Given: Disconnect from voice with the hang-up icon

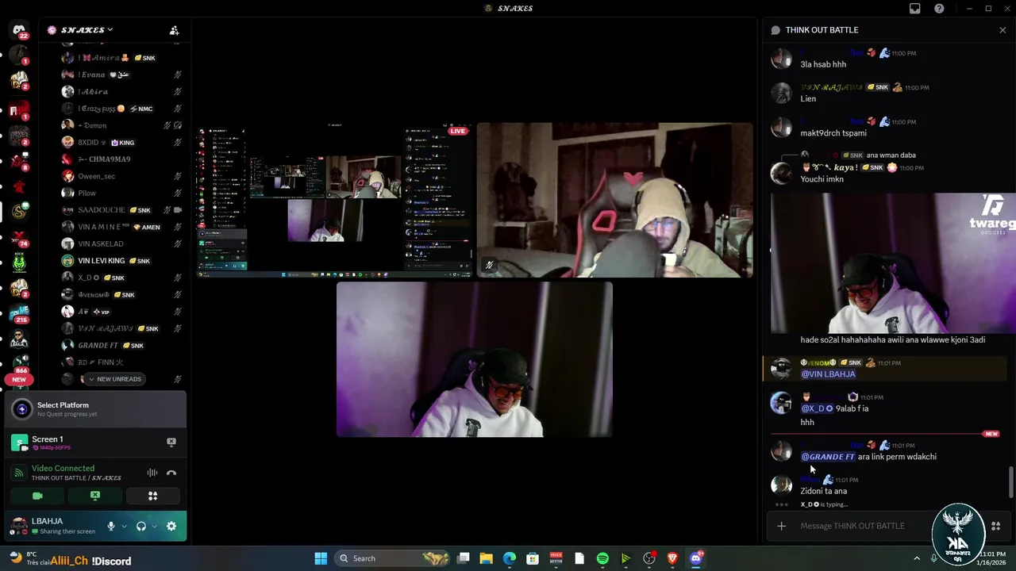Looking at the screenshot, I should pos(171,473).
